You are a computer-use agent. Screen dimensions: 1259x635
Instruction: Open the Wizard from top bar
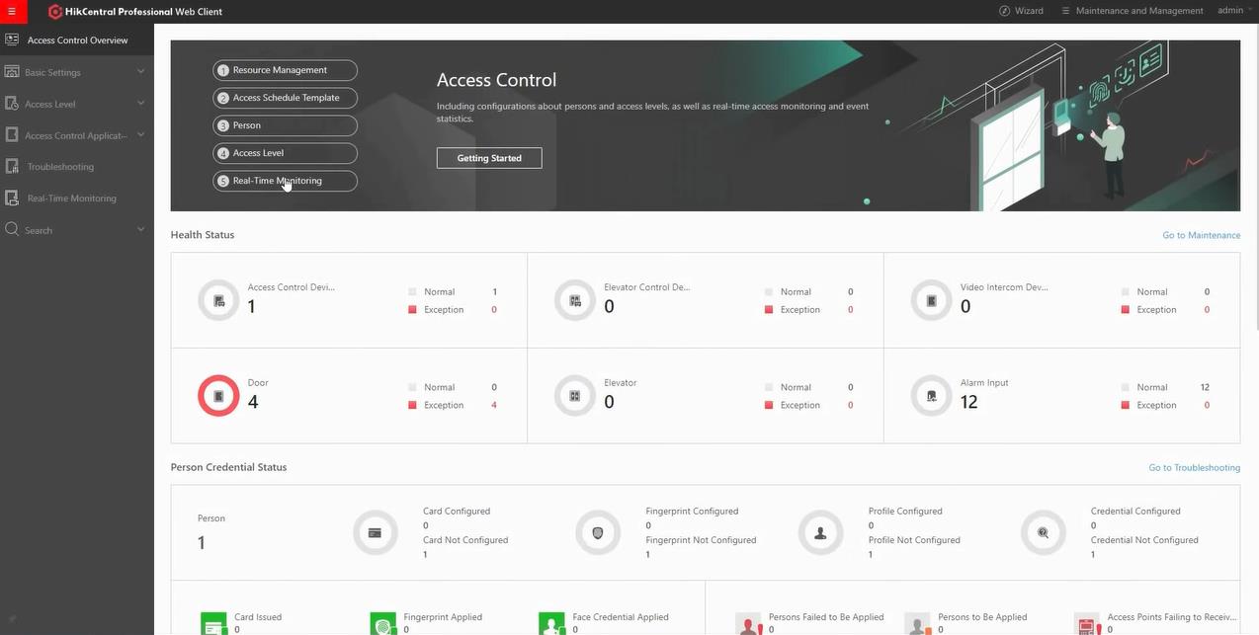coord(1021,11)
